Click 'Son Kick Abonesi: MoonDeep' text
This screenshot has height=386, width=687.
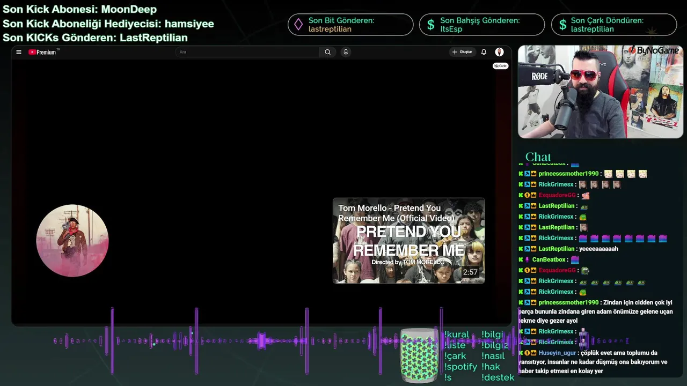point(80,10)
